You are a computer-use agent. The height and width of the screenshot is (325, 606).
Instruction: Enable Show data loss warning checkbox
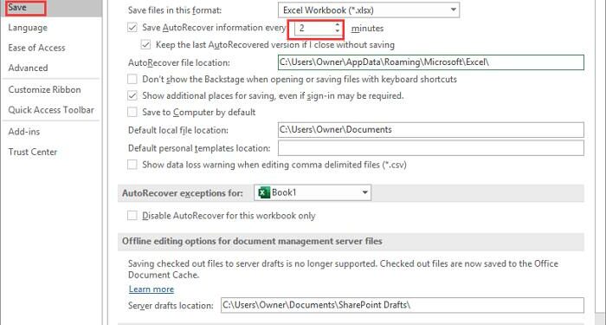[x=132, y=165]
